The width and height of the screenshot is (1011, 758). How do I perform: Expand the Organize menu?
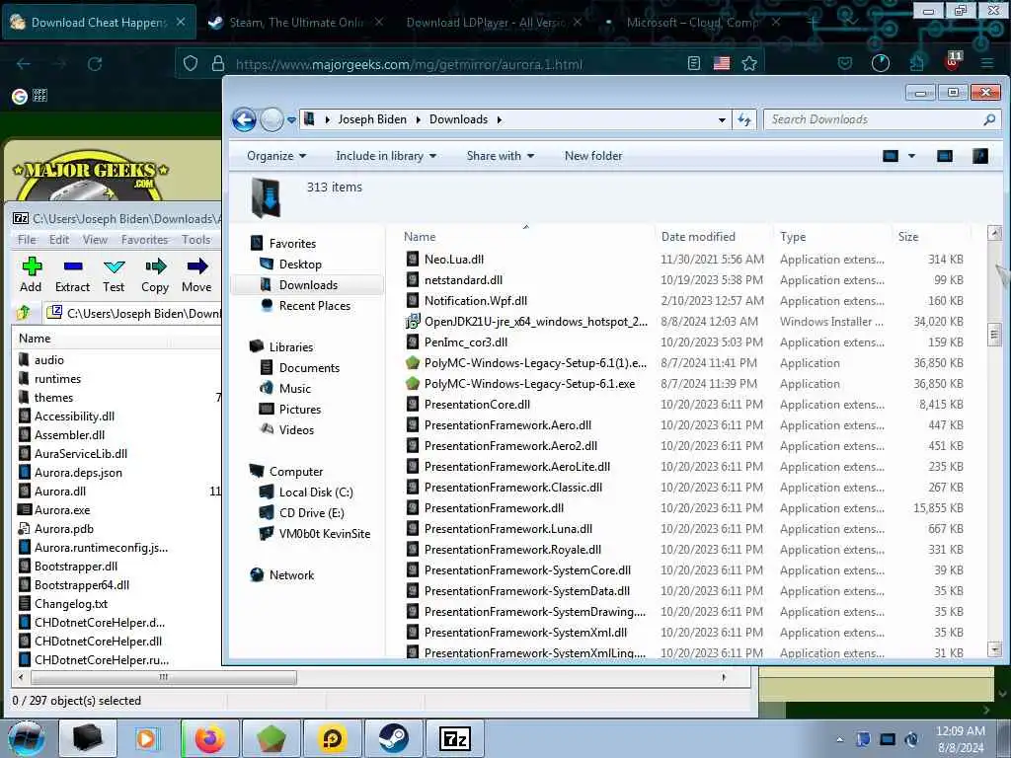[276, 156]
